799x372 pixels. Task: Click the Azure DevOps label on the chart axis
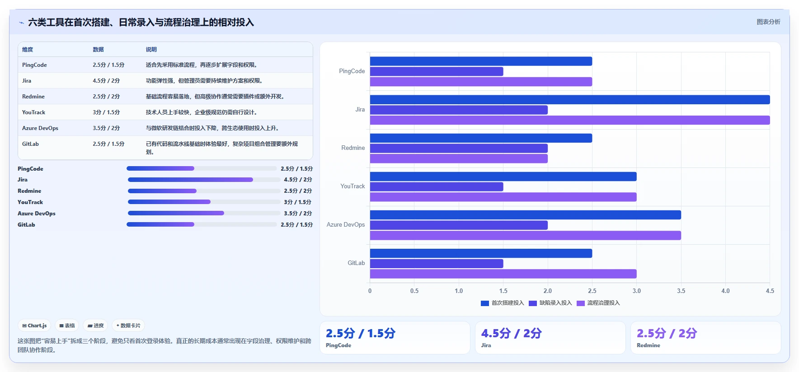(x=346, y=224)
